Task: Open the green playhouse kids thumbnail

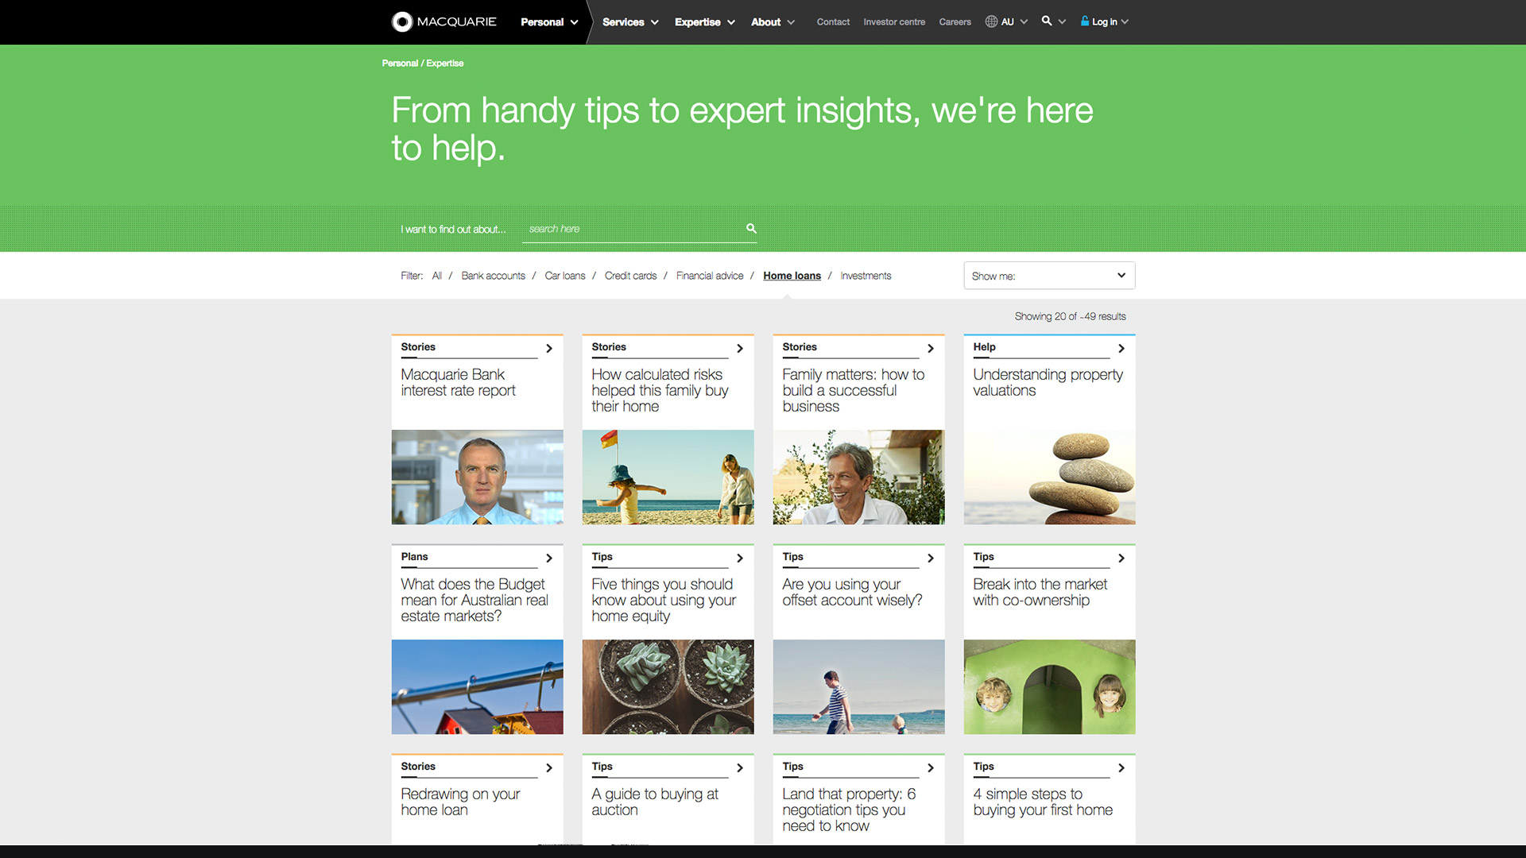Action: (1049, 686)
